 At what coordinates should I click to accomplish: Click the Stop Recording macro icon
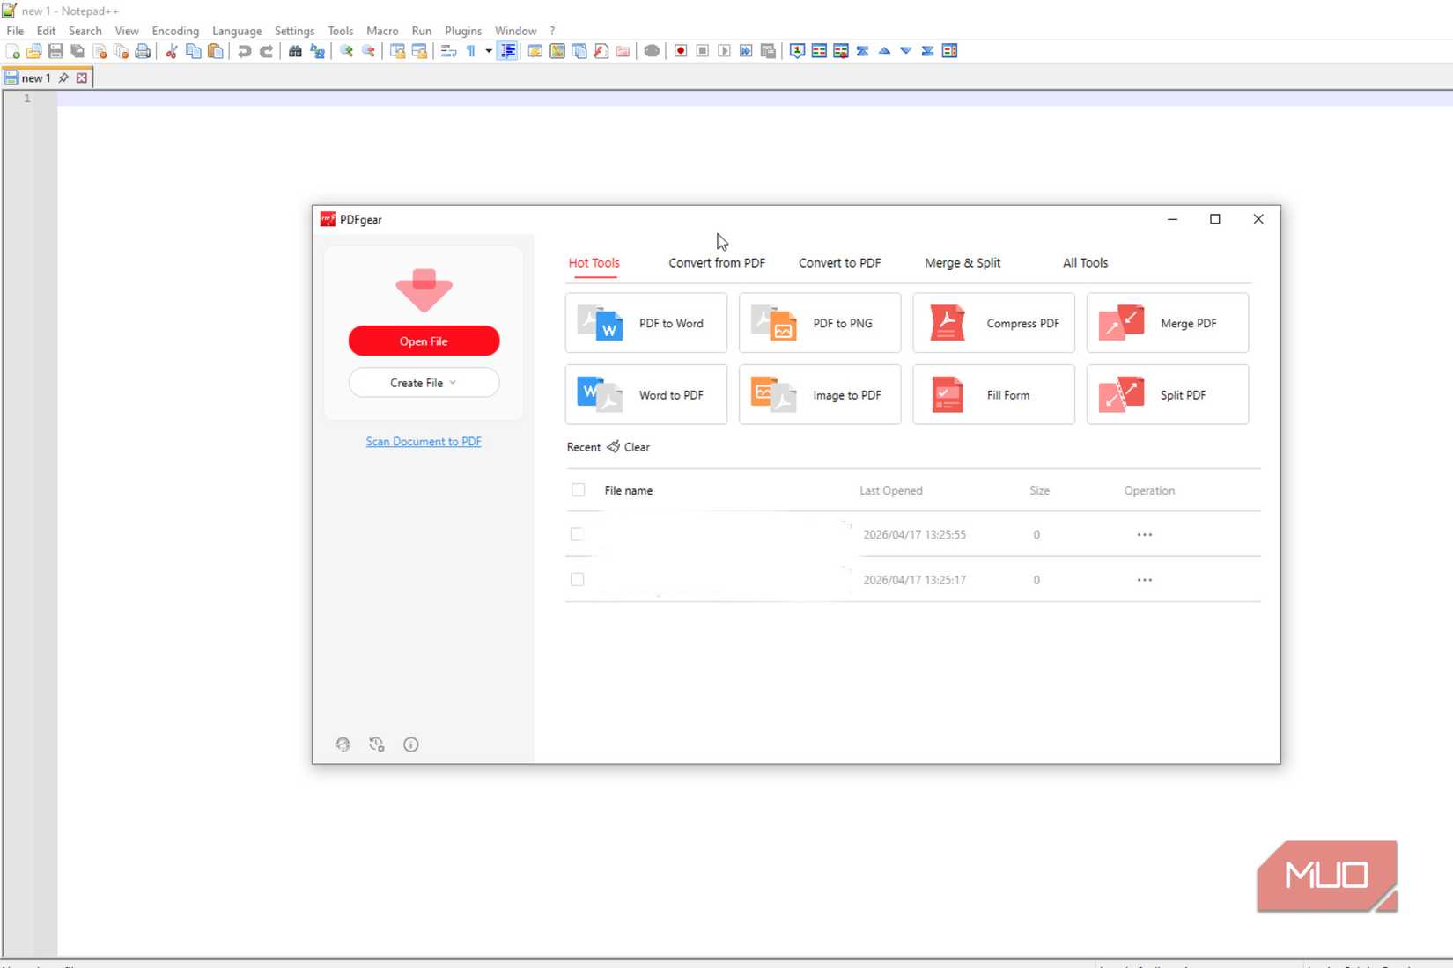[703, 51]
